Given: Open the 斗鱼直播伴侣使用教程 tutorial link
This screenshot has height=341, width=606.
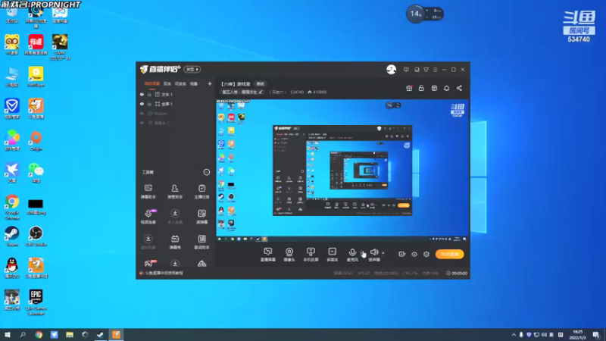Looking at the screenshot, I should [x=164, y=273].
